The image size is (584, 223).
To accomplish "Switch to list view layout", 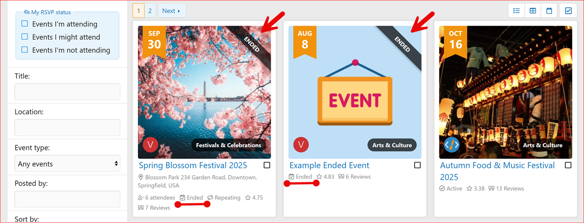I will (x=516, y=11).
